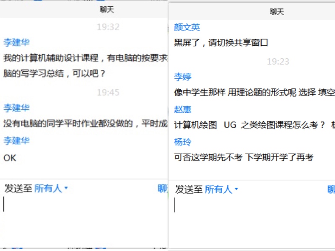Select the OK message from 李建华
The image size is (335, 251).
(10, 158)
